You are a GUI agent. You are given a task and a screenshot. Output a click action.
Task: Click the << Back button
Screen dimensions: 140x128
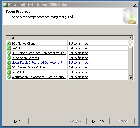(x=75, y=121)
